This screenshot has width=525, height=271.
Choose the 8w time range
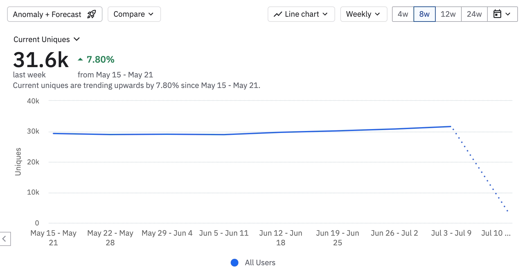coord(424,14)
